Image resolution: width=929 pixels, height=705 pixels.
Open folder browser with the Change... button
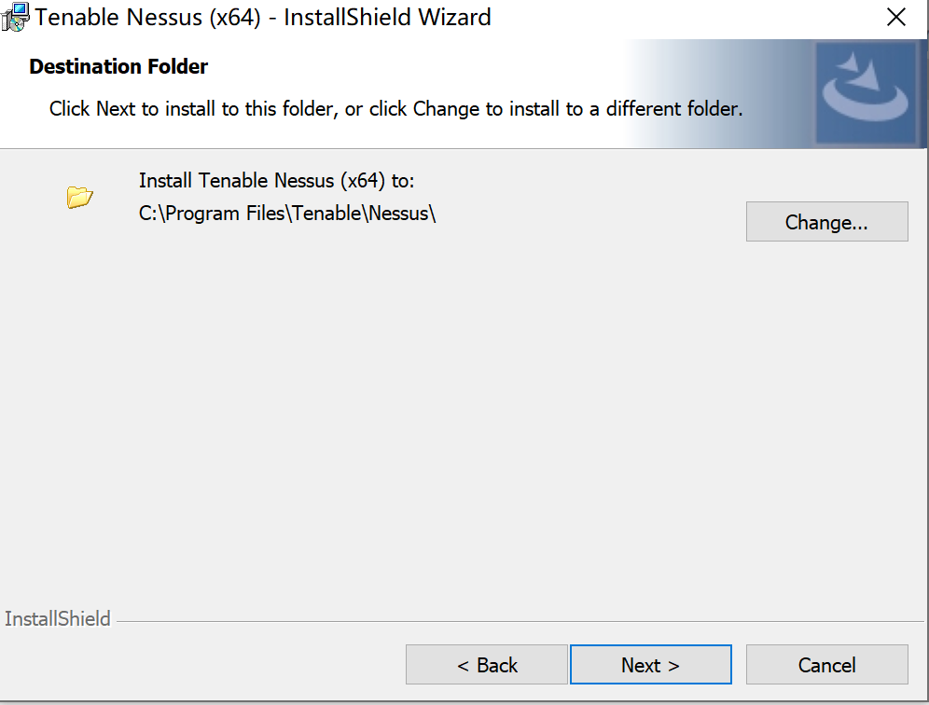826,222
